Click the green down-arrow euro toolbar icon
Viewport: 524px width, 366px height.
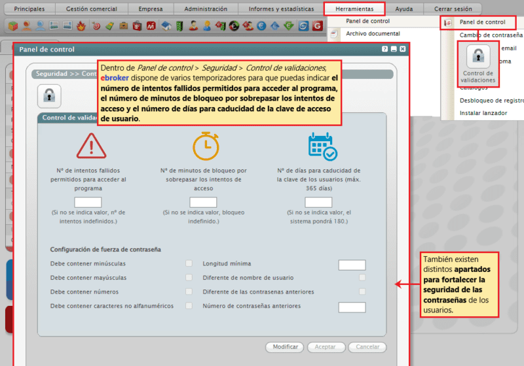(x=289, y=25)
